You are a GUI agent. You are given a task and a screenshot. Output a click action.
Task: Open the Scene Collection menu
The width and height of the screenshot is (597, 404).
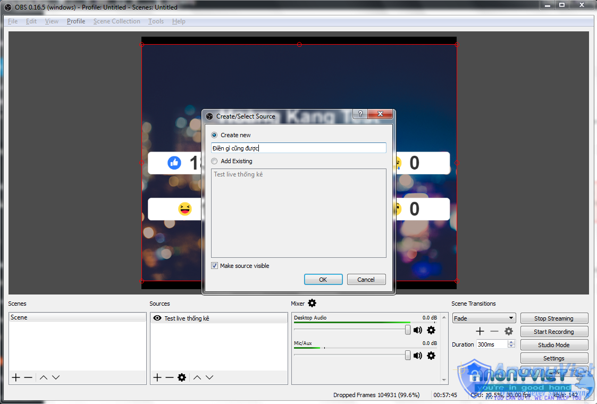coord(117,21)
